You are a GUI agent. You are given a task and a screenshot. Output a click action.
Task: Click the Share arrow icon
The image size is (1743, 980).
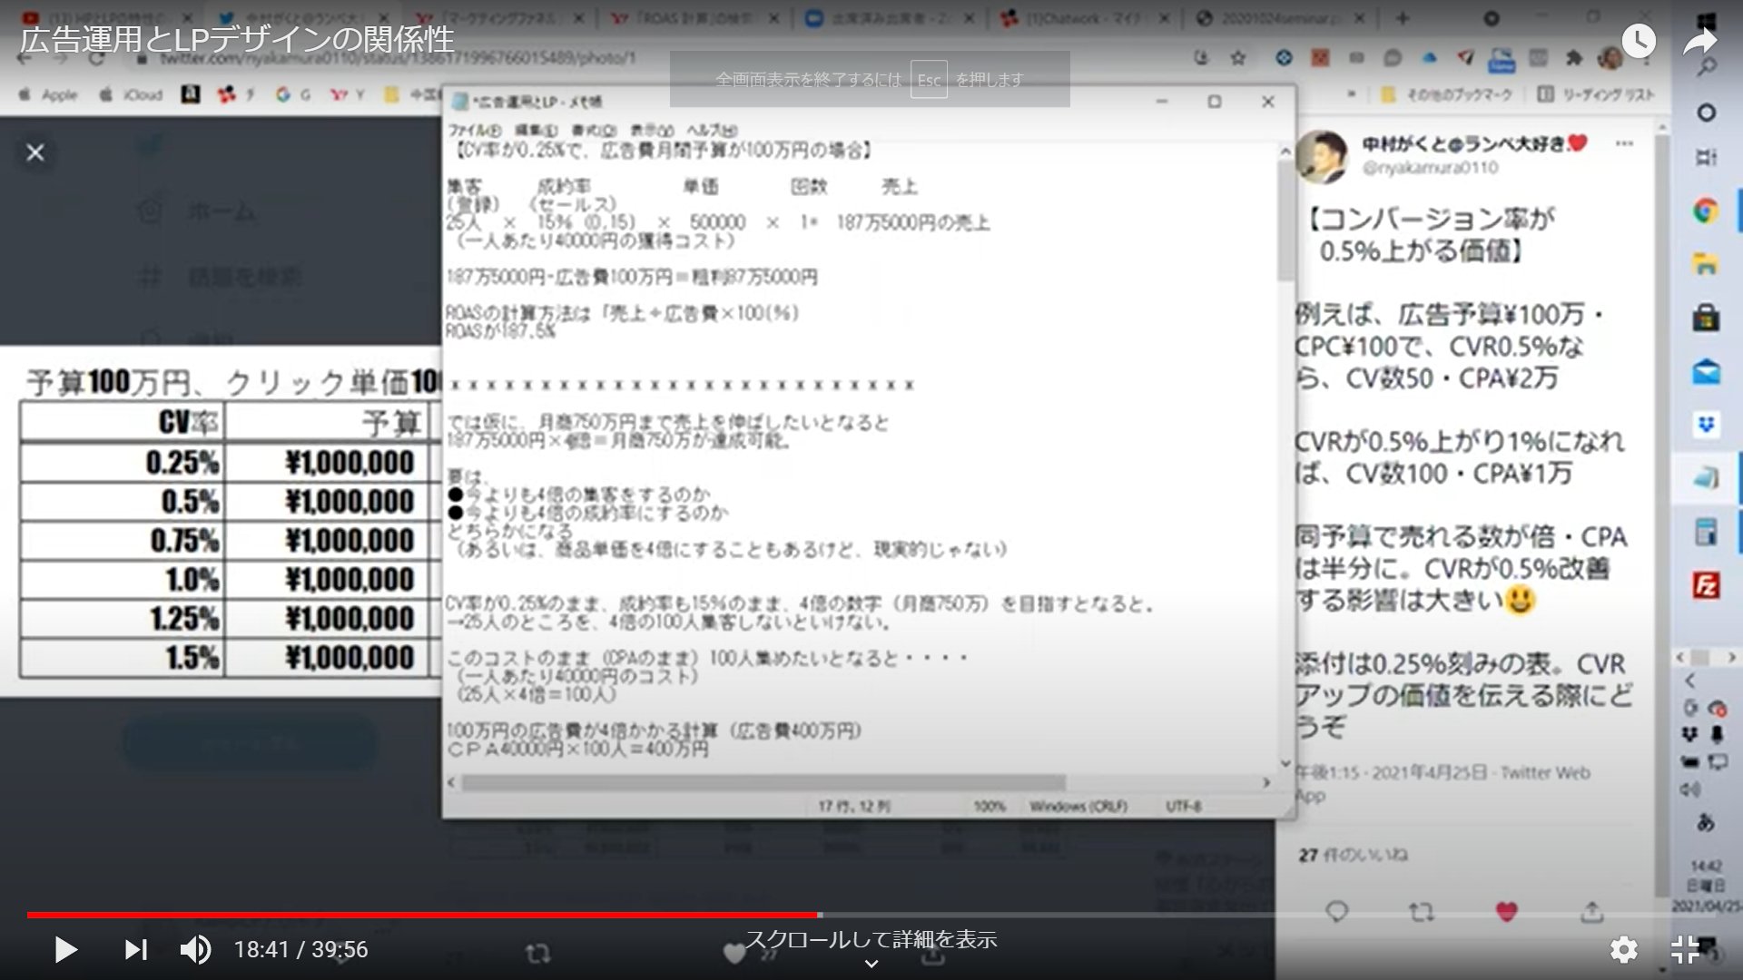point(1699,41)
